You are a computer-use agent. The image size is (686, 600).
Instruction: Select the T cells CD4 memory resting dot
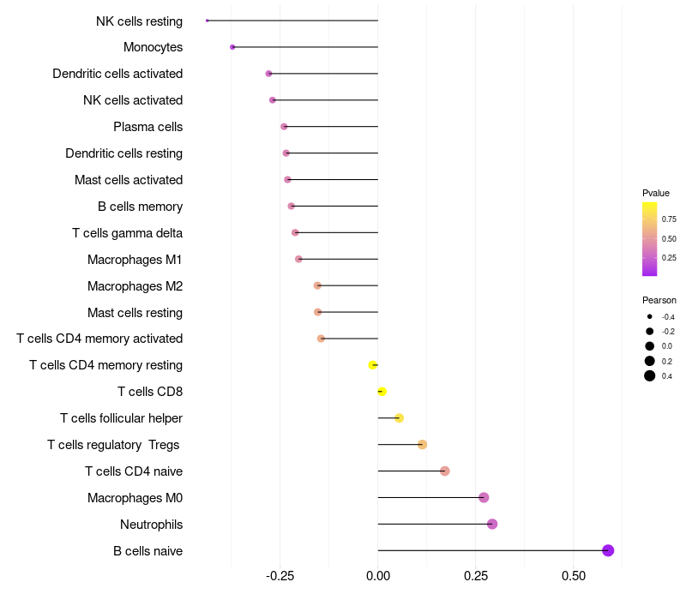point(372,365)
